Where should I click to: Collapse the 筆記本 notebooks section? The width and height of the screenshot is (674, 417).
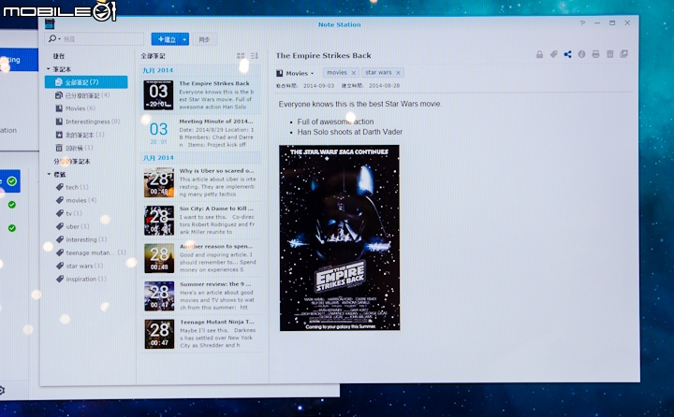pos(48,68)
